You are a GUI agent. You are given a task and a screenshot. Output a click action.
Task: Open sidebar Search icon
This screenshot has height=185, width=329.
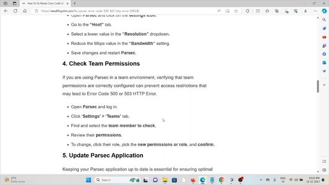324,20
